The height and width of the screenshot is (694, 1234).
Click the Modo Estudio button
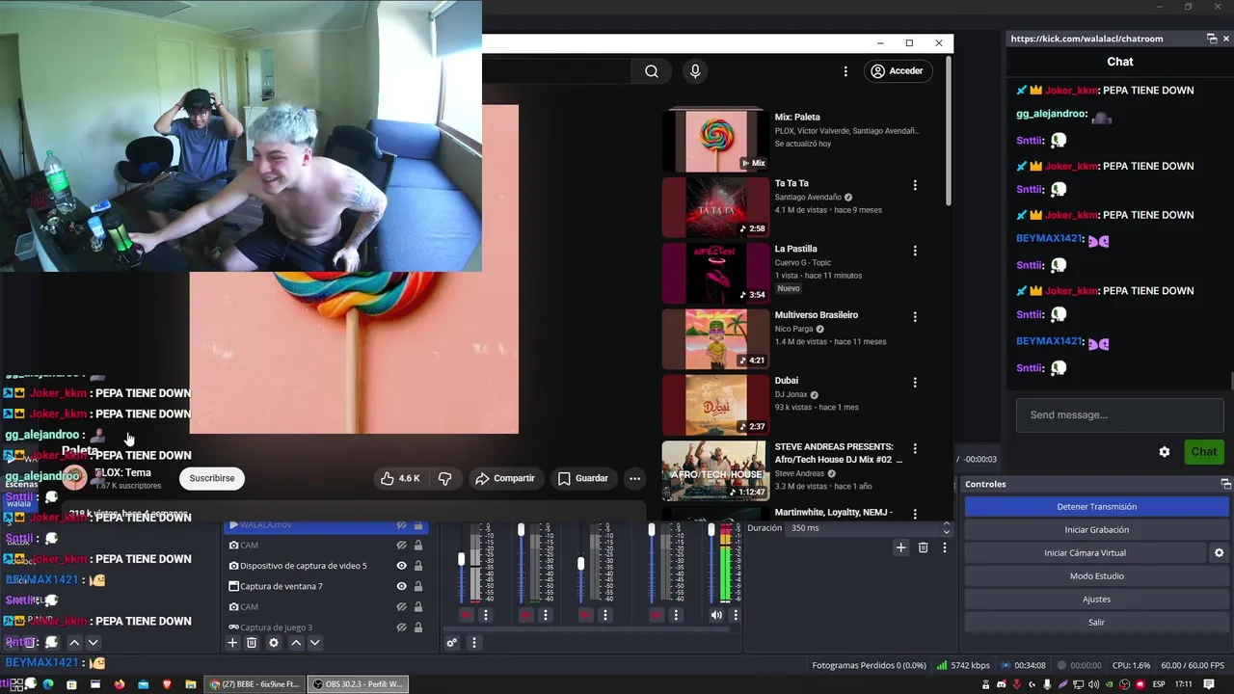pyautogui.click(x=1096, y=576)
